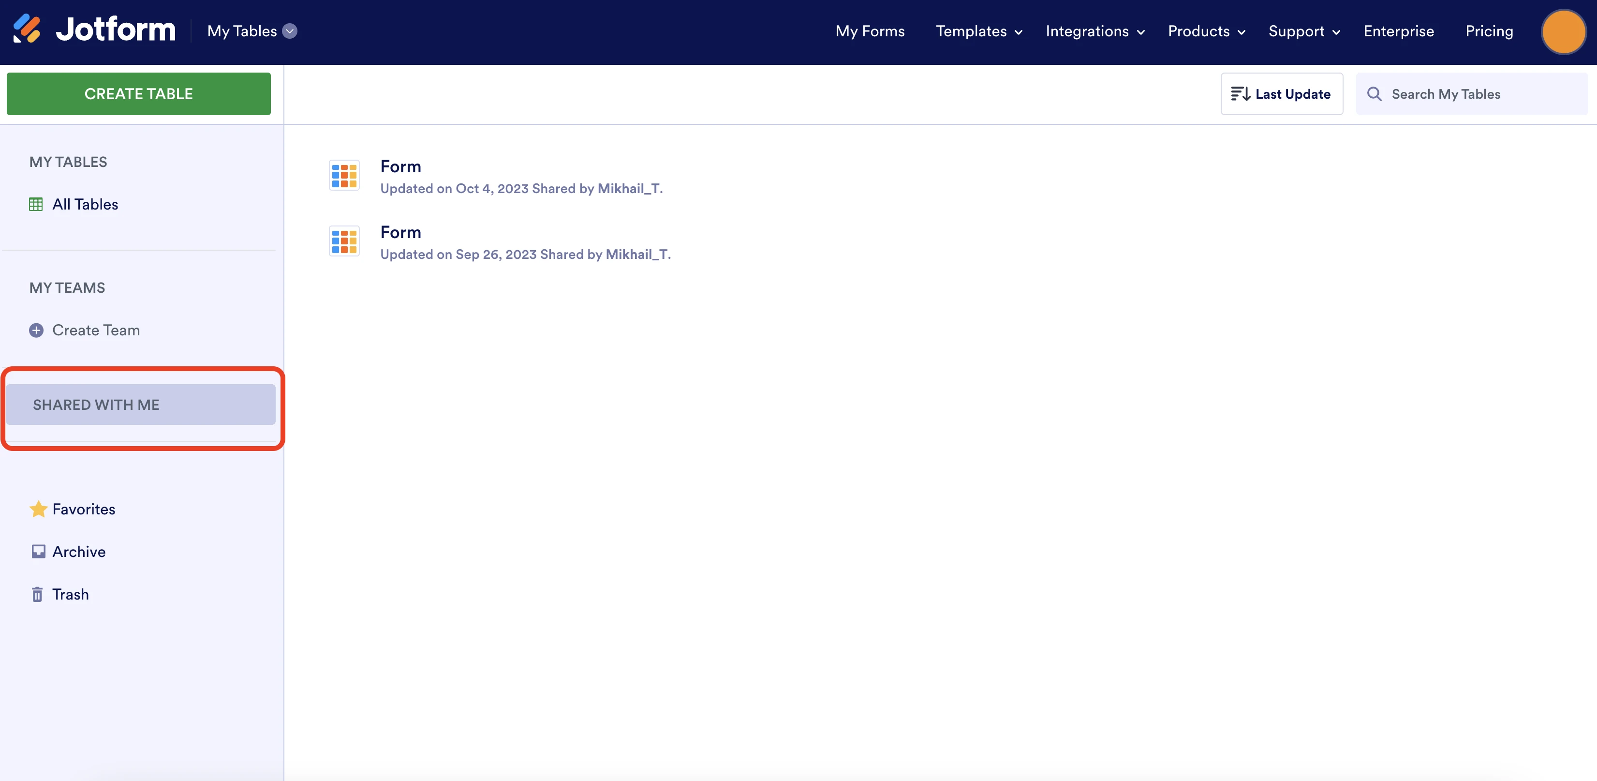Click the yellow Favorites star icon
1597x781 pixels.
pyautogui.click(x=38, y=509)
